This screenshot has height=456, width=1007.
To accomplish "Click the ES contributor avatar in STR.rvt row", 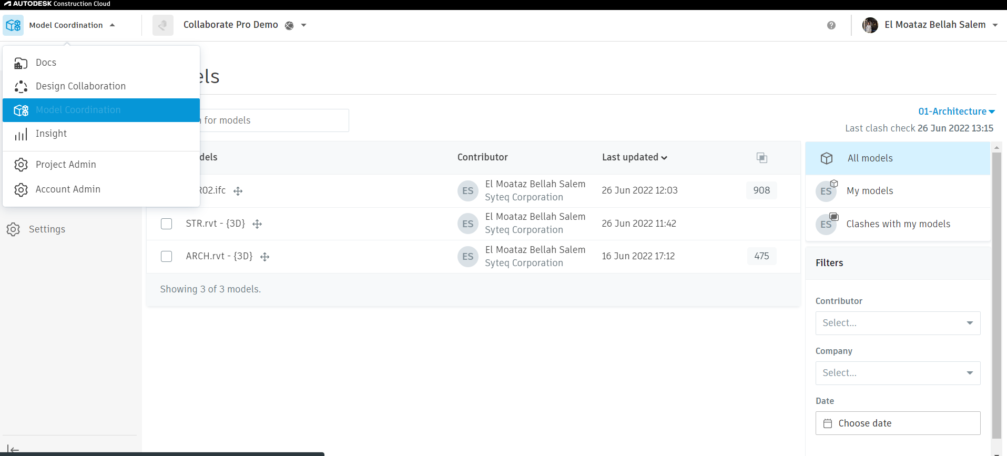I will tap(468, 224).
